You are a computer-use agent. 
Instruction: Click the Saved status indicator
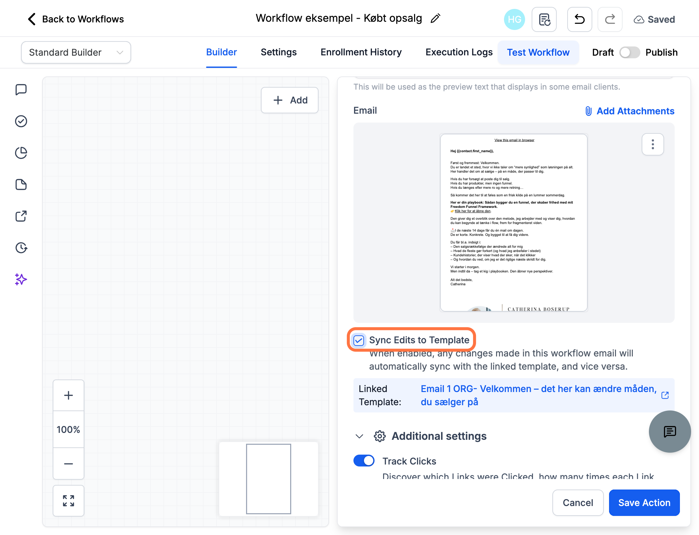(654, 19)
